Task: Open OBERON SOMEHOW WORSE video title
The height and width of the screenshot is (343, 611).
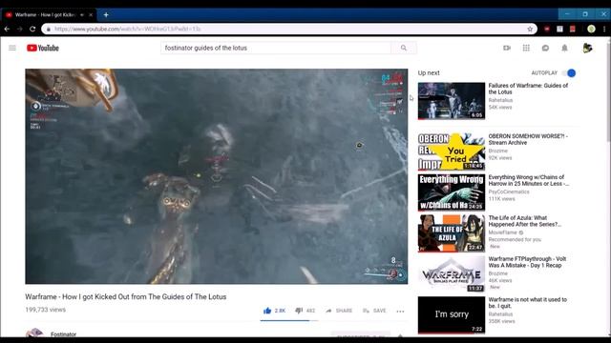Action: click(528, 139)
